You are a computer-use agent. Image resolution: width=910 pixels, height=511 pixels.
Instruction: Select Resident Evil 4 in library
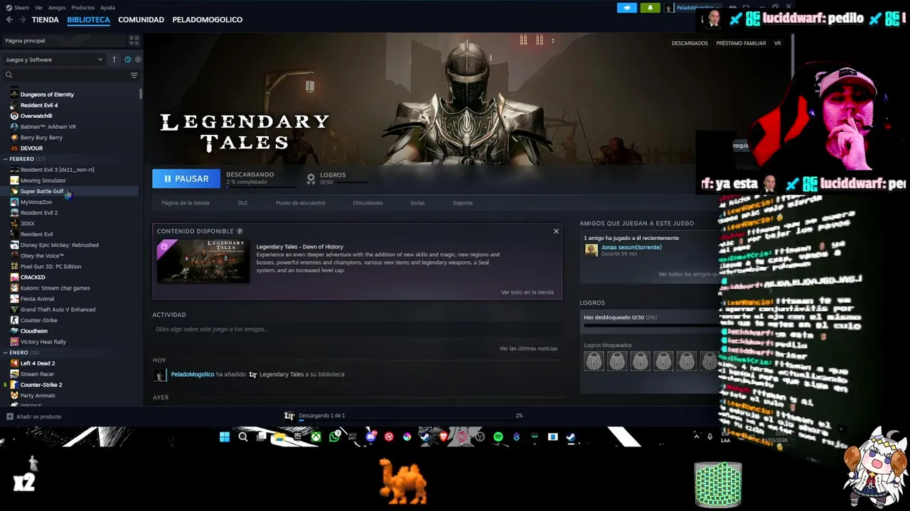coord(39,105)
